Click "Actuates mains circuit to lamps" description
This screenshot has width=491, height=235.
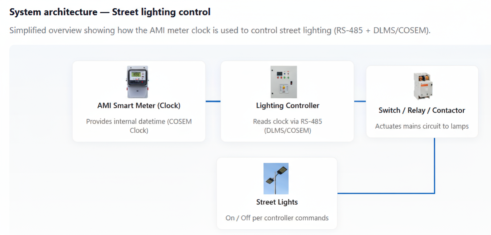pos(422,127)
